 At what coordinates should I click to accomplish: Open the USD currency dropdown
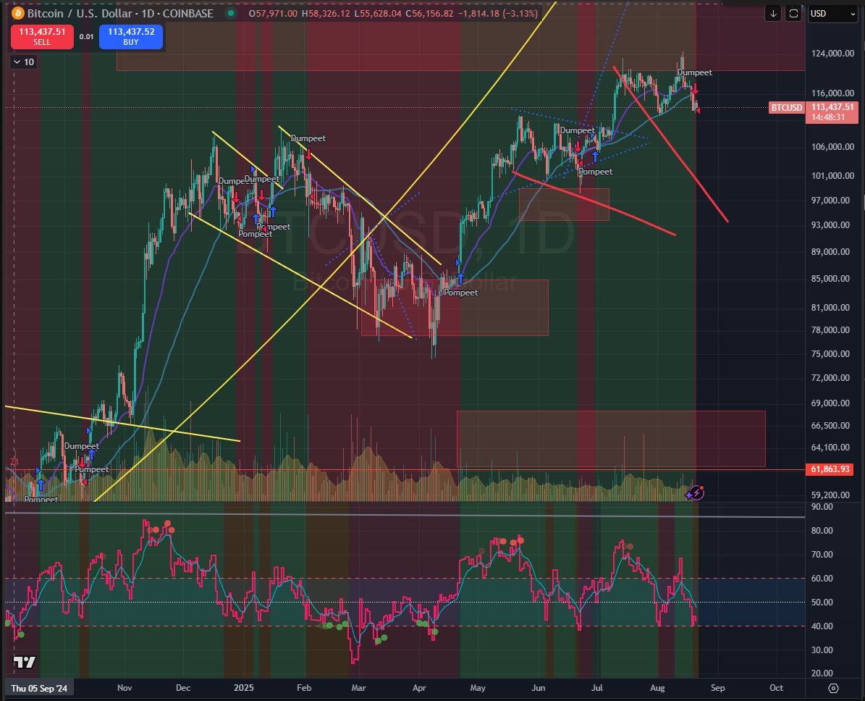(832, 14)
